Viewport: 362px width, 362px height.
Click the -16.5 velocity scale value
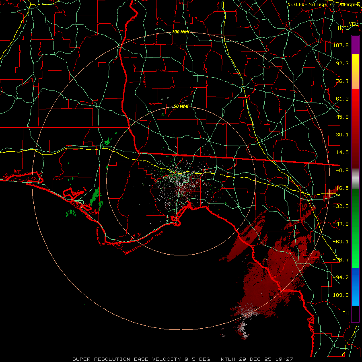pyautogui.click(x=341, y=188)
